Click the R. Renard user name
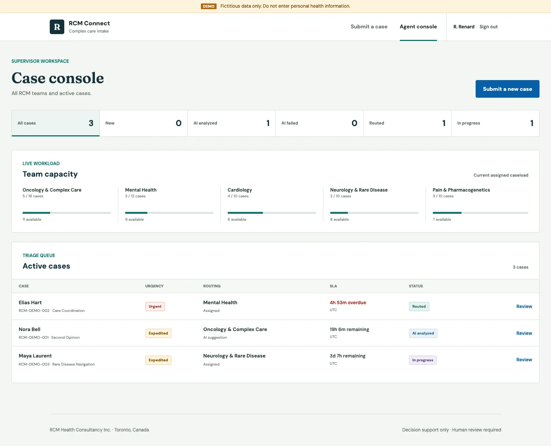 click(464, 27)
